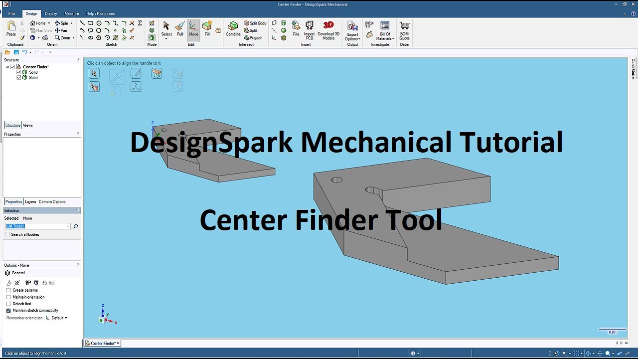Collapse the Center Finder tree node
This screenshot has width=638, height=359.
7,67
